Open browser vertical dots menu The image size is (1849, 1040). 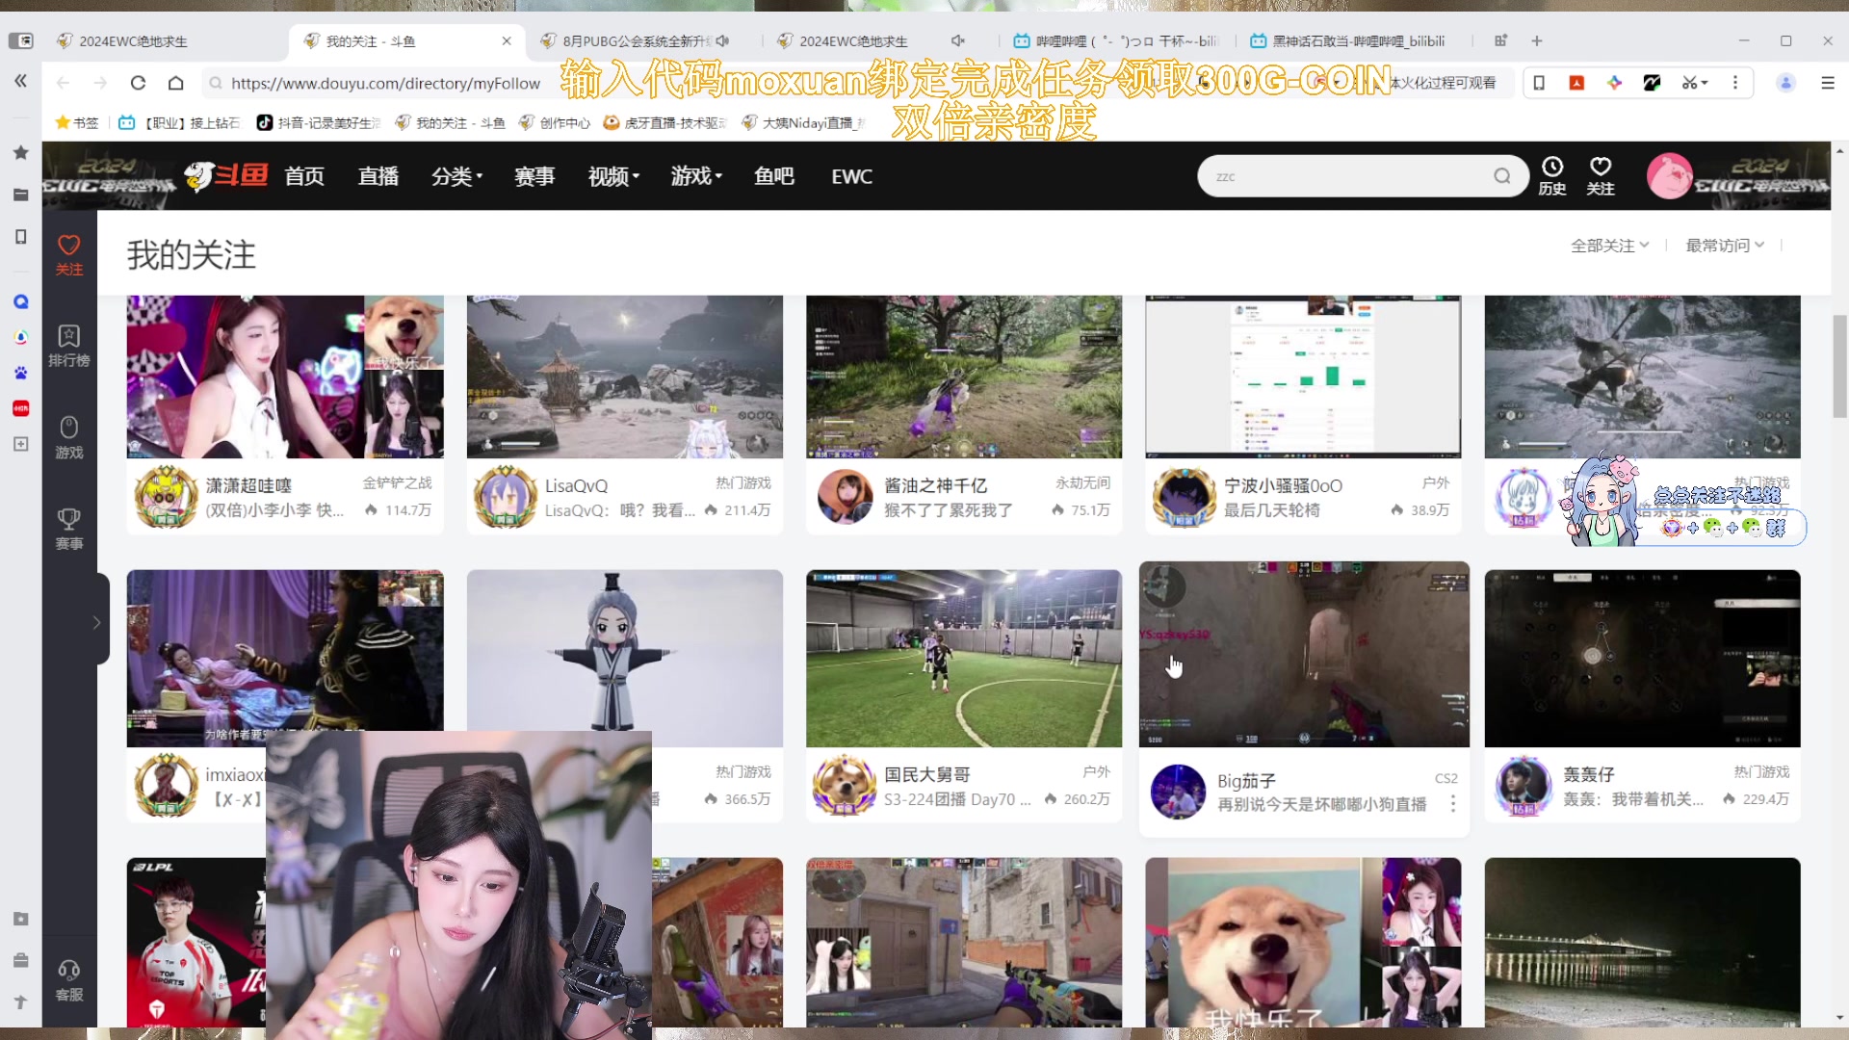tap(1735, 83)
